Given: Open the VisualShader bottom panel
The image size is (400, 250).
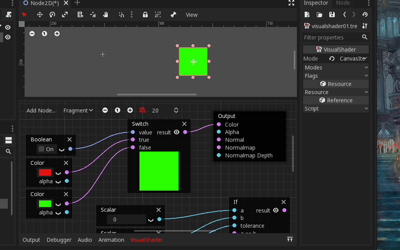Looking at the screenshot, I should 146,240.
